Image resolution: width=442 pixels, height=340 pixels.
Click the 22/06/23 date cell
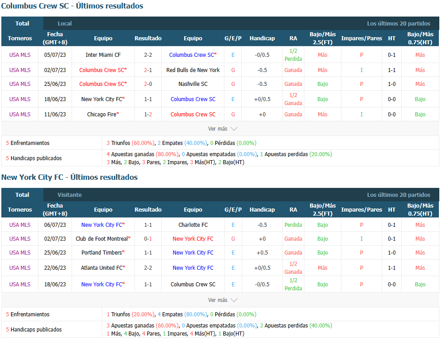(x=55, y=268)
